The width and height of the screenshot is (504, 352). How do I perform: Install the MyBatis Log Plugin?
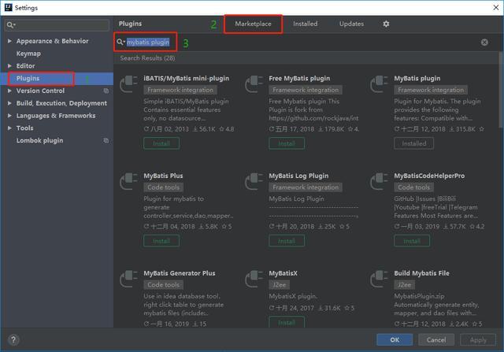click(287, 241)
